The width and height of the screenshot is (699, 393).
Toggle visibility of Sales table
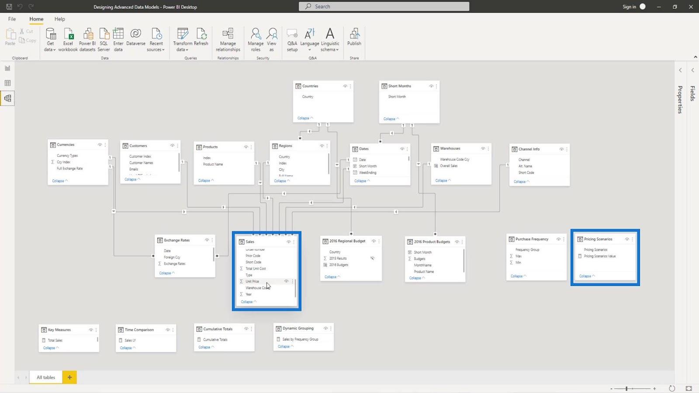pyautogui.click(x=288, y=241)
